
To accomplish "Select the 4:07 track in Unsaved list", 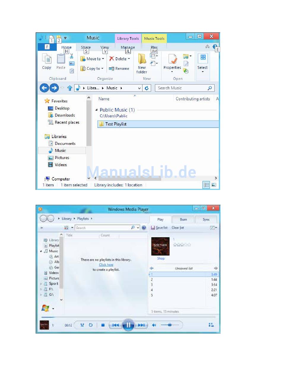I will pyautogui.click(x=184, y=295).
